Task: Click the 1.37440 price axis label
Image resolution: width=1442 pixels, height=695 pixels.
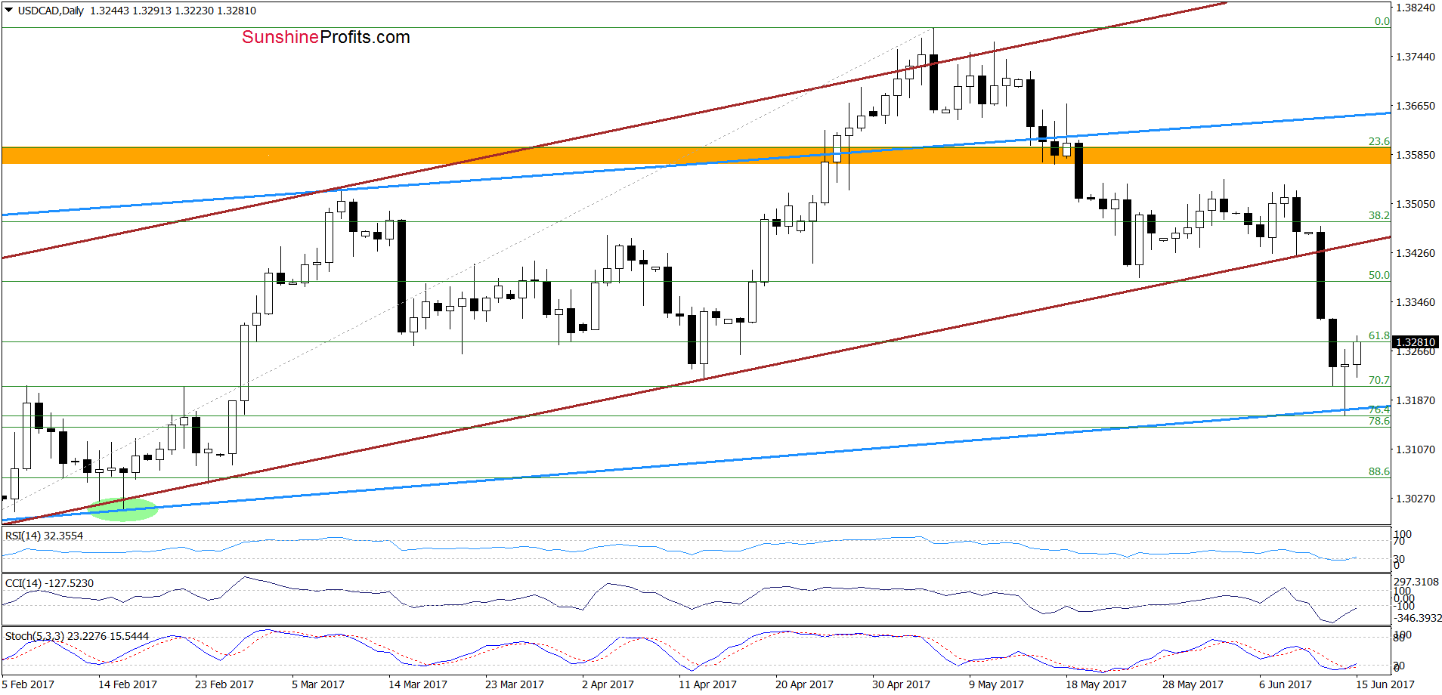Action: [x=1416, y=57]
